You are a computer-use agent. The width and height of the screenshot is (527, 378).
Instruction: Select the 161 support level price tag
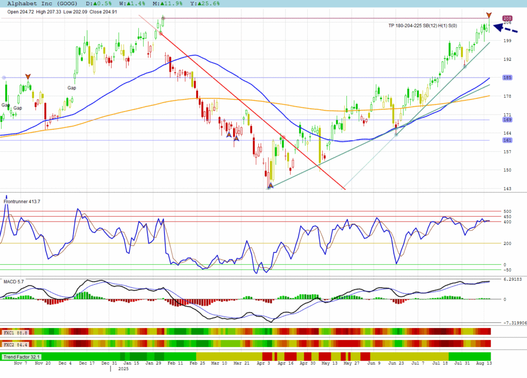click(507, 140)
